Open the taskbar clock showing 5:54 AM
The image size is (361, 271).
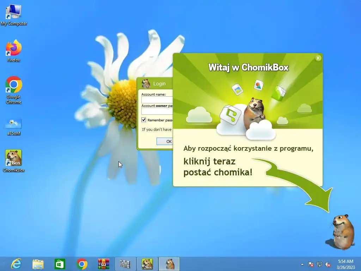pyautogui.click(x=345, y=264)
